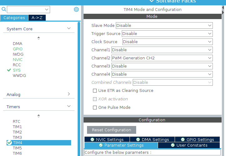Enable Use ETR as Clearing Source
Viewport: 226px width, 156px height.
coord(95,91)
